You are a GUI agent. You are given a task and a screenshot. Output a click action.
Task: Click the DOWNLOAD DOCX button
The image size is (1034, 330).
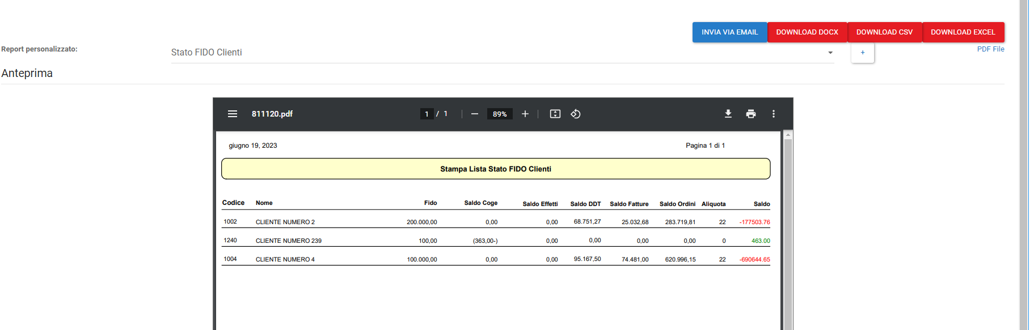[807, 32]
